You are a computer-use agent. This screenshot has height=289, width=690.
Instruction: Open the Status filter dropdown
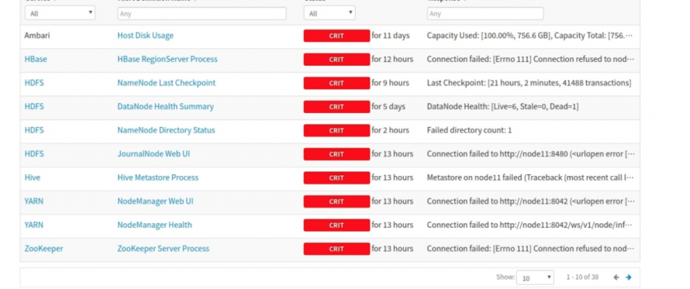329,13
